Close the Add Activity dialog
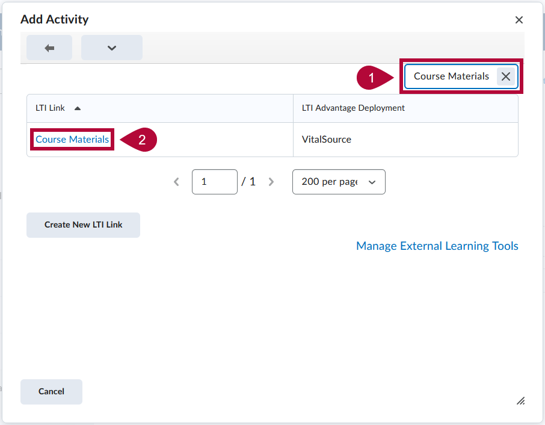The height and width of the screenshot is (425, 545). click(x=519, y=20)
